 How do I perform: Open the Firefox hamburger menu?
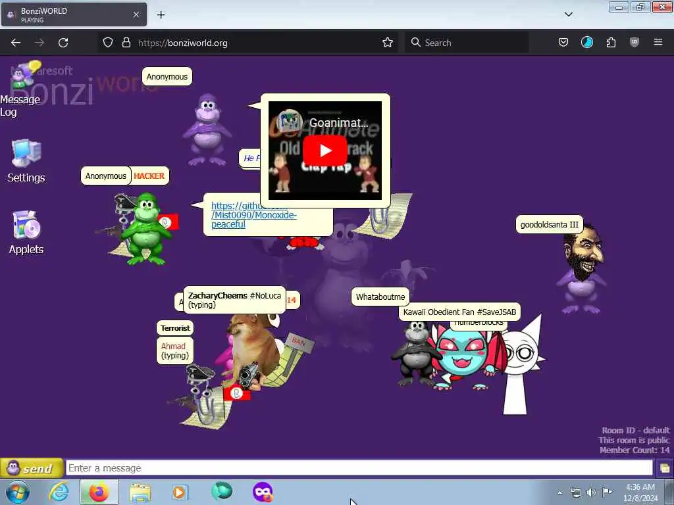click(x=658, y=42)
